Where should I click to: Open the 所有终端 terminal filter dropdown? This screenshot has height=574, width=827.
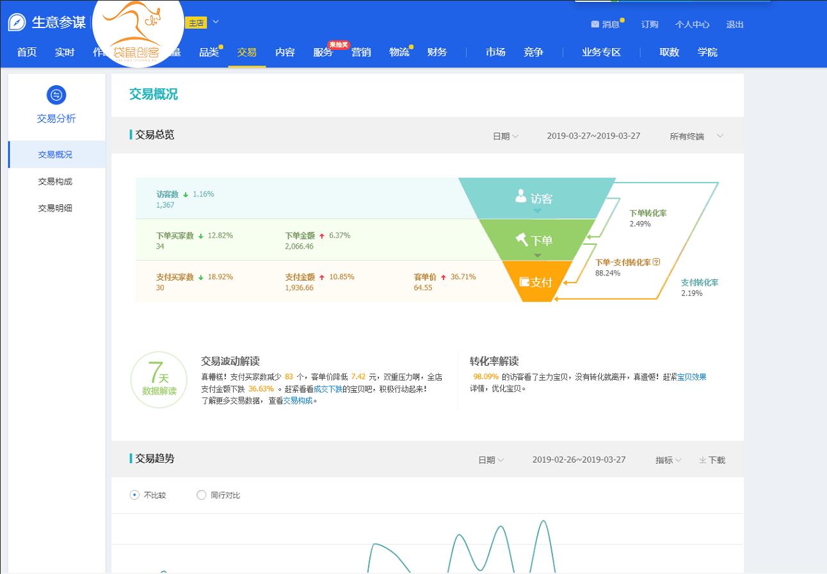[x=696, y=136]
